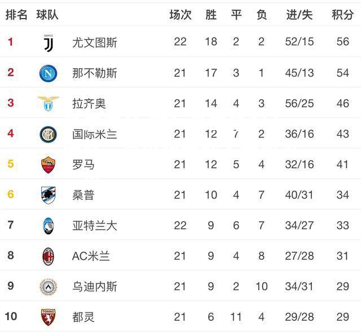Click the 场次 column header
This screenshot has width=361, height=332.
(x=180, y=15)
